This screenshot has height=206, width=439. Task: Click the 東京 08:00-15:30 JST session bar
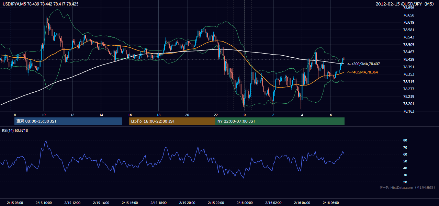click(68, 121)
